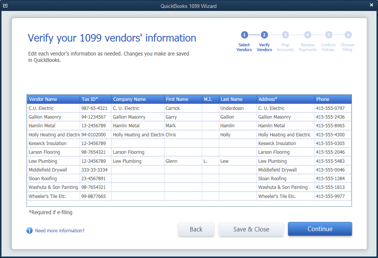Viewport: 378px width, 258px height.
Task: Select Sloan Roofing empty Company Name cell
Action: pyautogui.click(x=138, y=179)
